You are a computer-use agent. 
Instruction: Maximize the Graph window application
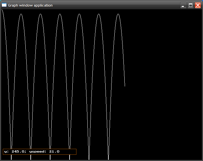[190, 5]
